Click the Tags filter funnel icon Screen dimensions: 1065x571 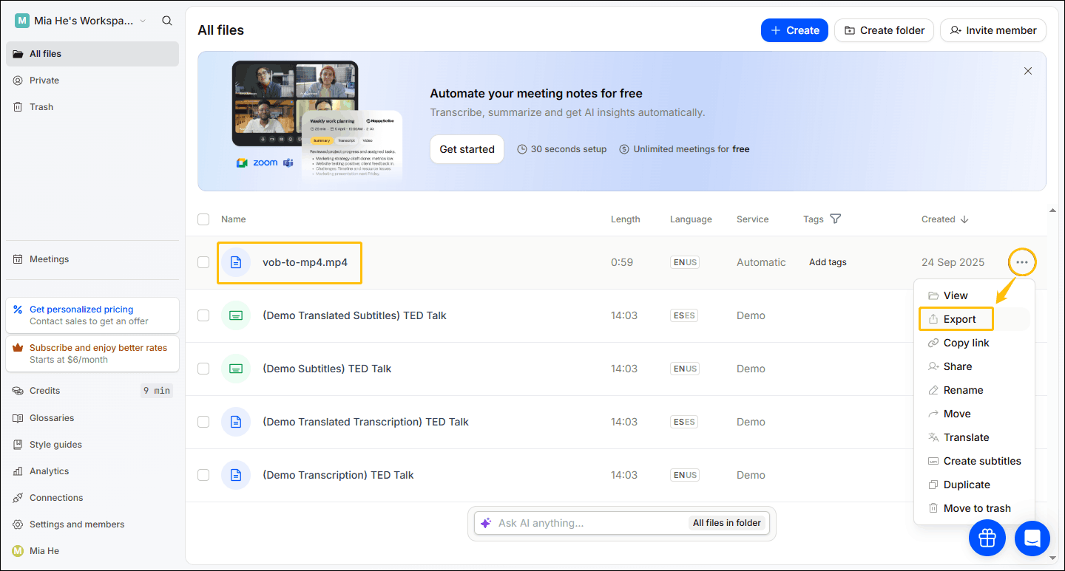[836, 219]
